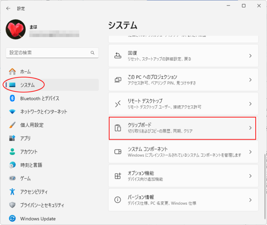The image size is (267, 225).
Task: Click the システム コンポーネント icon
Action: [118, 152]
